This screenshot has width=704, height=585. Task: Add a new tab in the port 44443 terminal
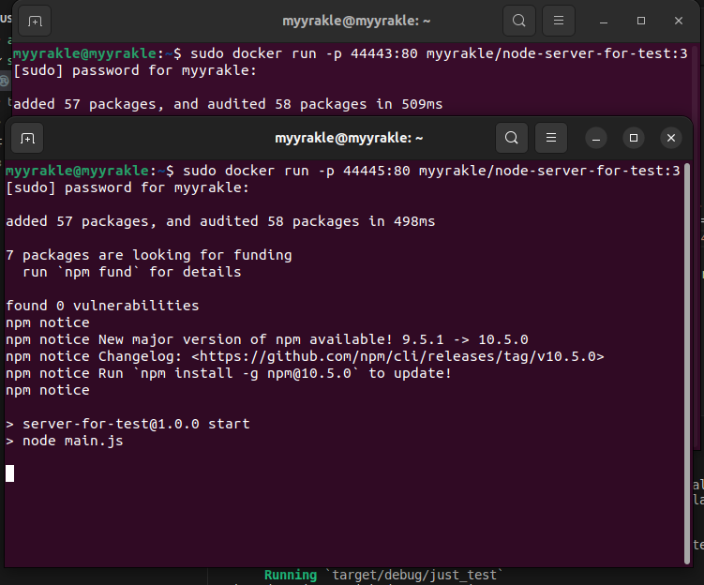click(36, 21)
